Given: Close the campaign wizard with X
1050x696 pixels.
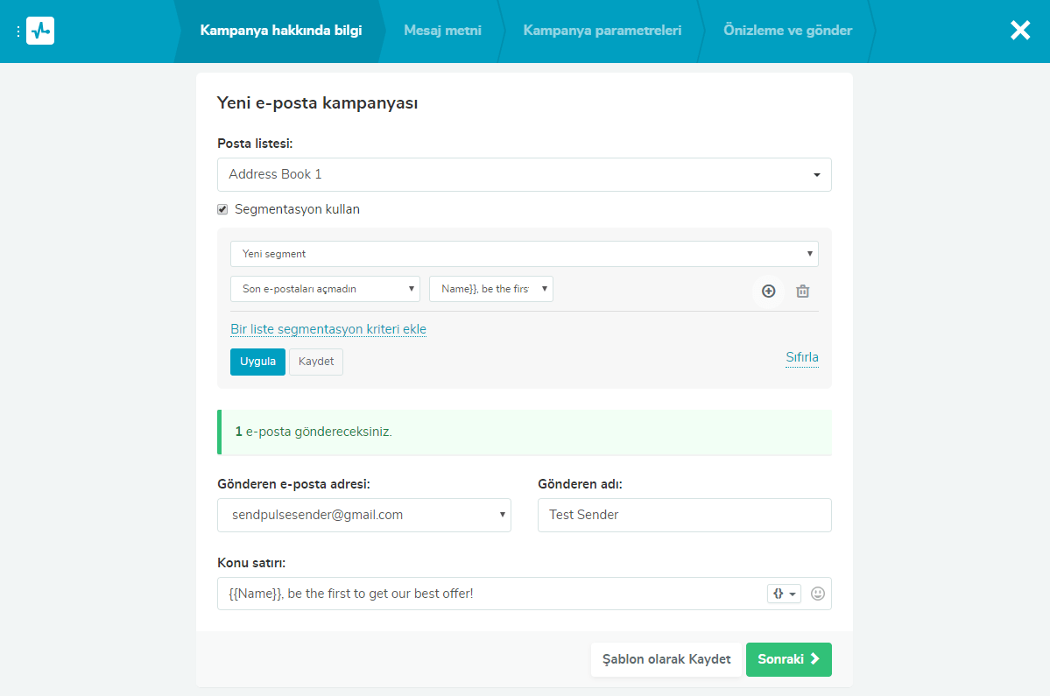Looking at the screenshot, I should tap(1020, 31).
